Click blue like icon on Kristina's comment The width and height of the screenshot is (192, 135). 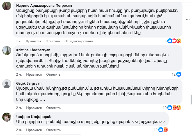179,74
